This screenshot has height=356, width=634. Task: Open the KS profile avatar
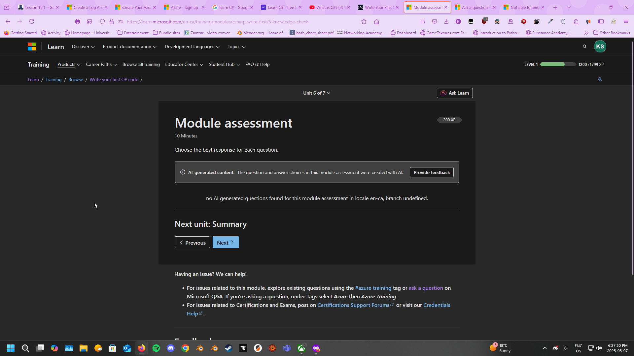(600, 46)
